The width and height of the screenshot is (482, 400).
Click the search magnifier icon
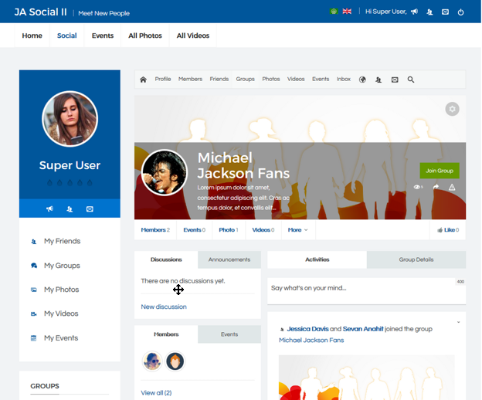pos(411,80)
